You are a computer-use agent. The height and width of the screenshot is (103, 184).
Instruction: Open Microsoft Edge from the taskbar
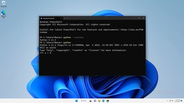click(103, 101)
